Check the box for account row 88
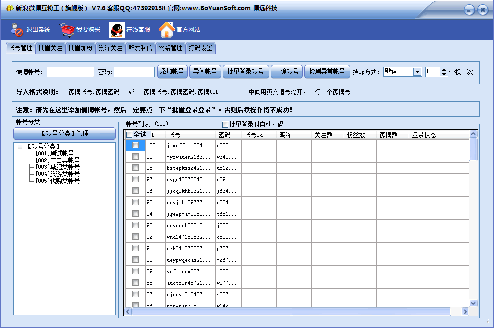Screen dimensions: 494x328 coord(135,283)
